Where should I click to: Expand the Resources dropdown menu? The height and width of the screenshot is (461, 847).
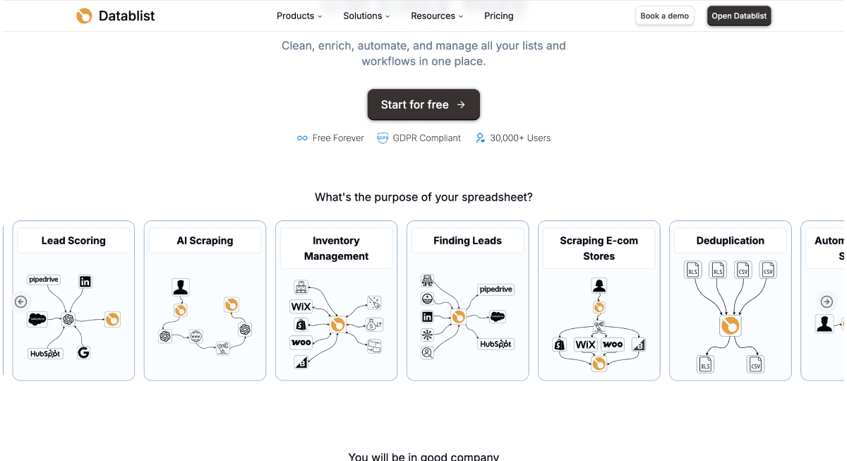(437, 16)
